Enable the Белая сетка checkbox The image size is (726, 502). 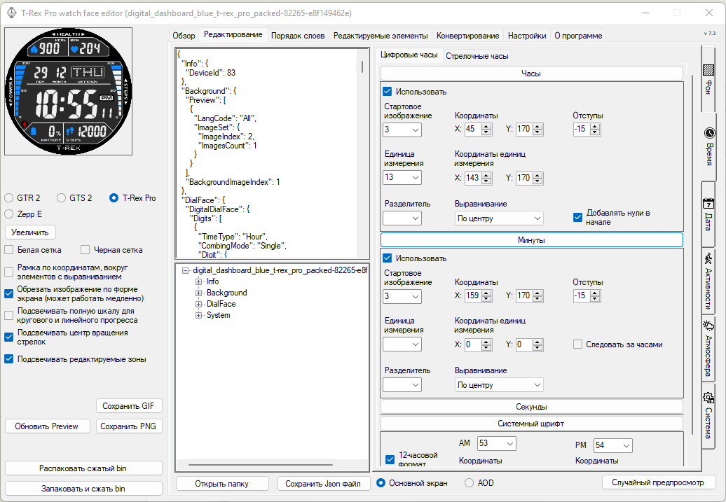tap(10, 250)
